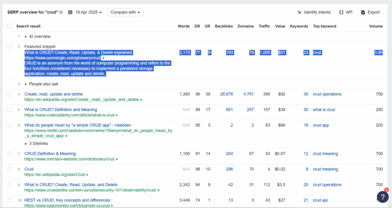Click highlighted sumologic.com glossary URL
Image resolution: width=392 pixels, height=208 pixels.
click(x=63, y=58)
